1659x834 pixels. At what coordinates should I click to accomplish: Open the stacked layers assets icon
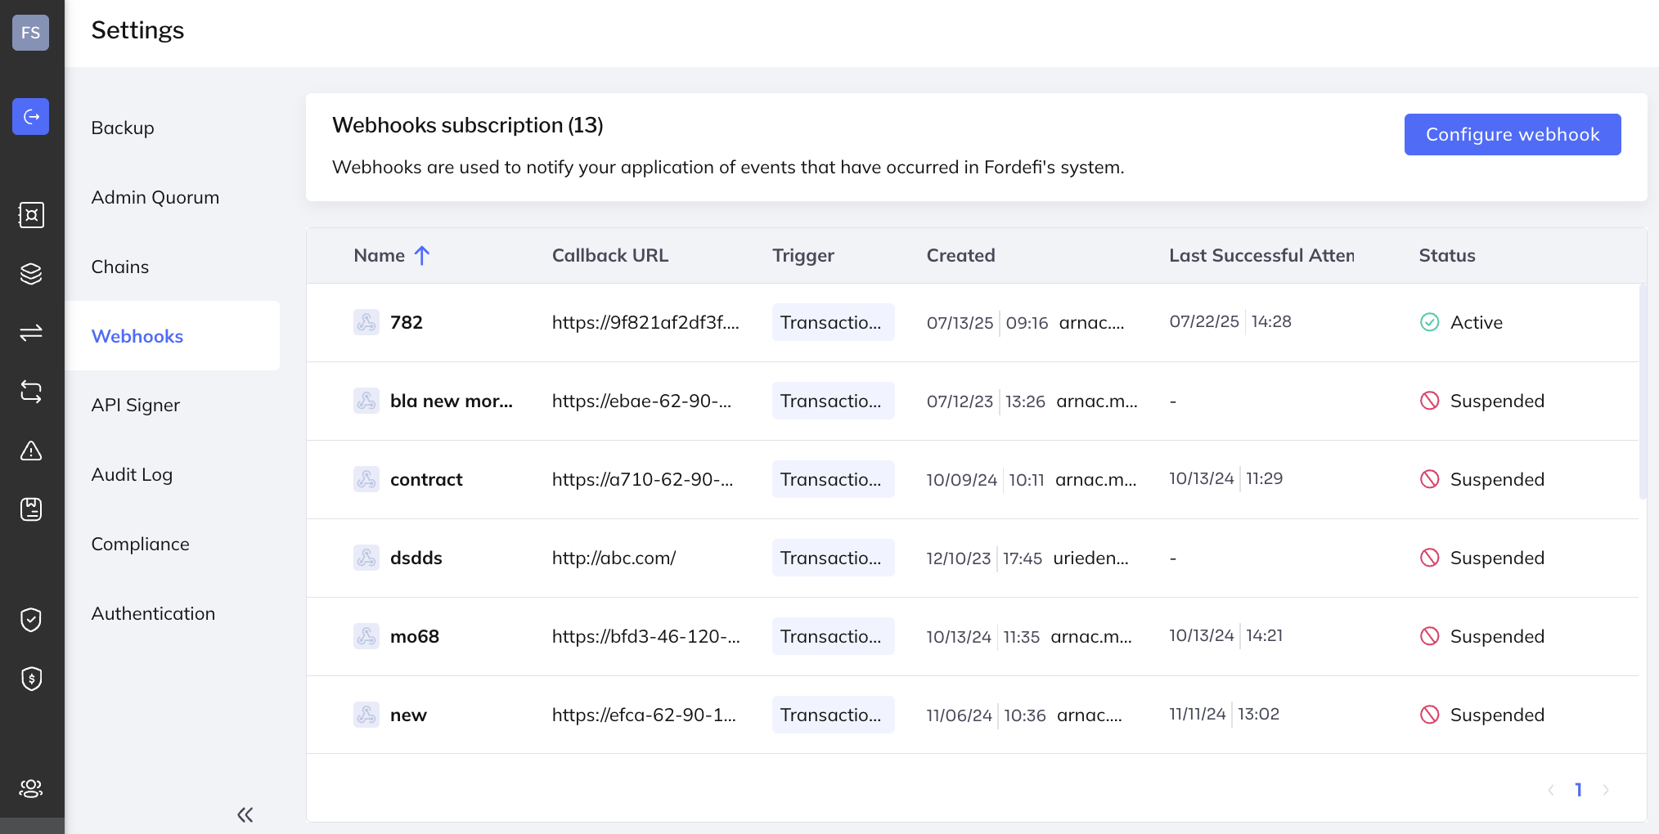tap(31, 274)
